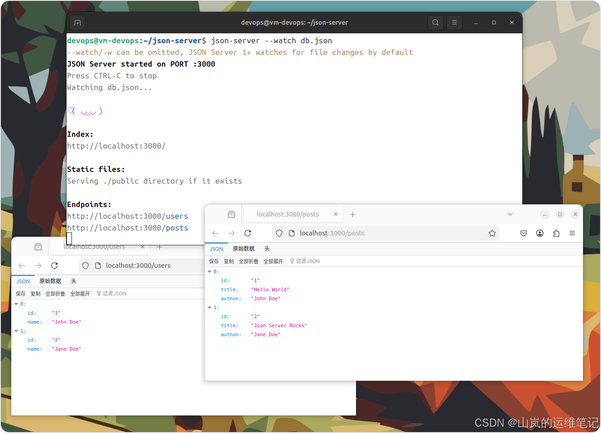Viewport: 601px width, 433px height.
Task: Close the localhost:3000/users tab
Action: (142, 247)
